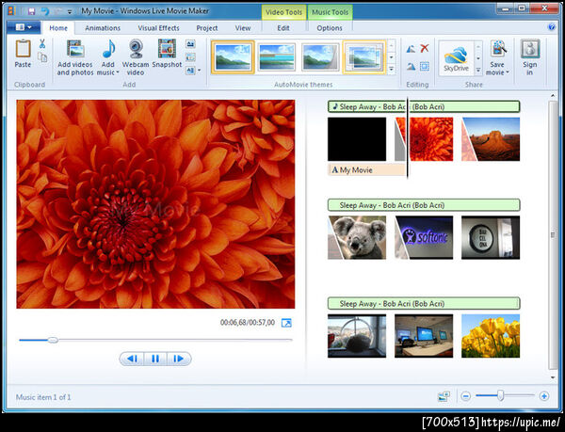This screenshot has width=565, height=432.
Task: Click the Save movie icon
Action: pyautogui.click(x=497, y=50)
